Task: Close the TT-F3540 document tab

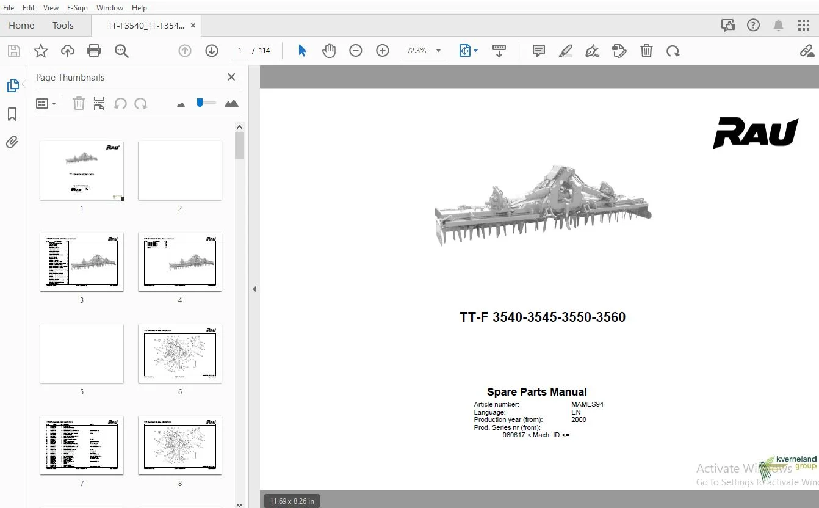Action: (x=193, y=25)
